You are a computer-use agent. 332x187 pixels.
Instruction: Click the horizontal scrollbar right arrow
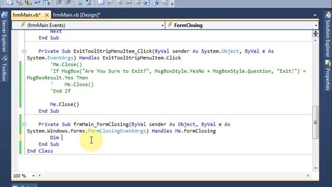pos(308,176)
